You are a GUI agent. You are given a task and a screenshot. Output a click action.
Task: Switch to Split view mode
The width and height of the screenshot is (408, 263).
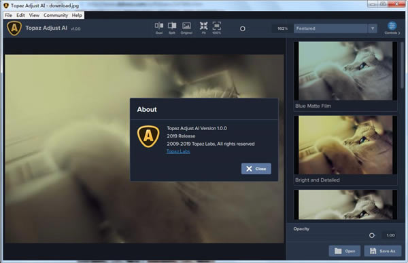(172, 28)
